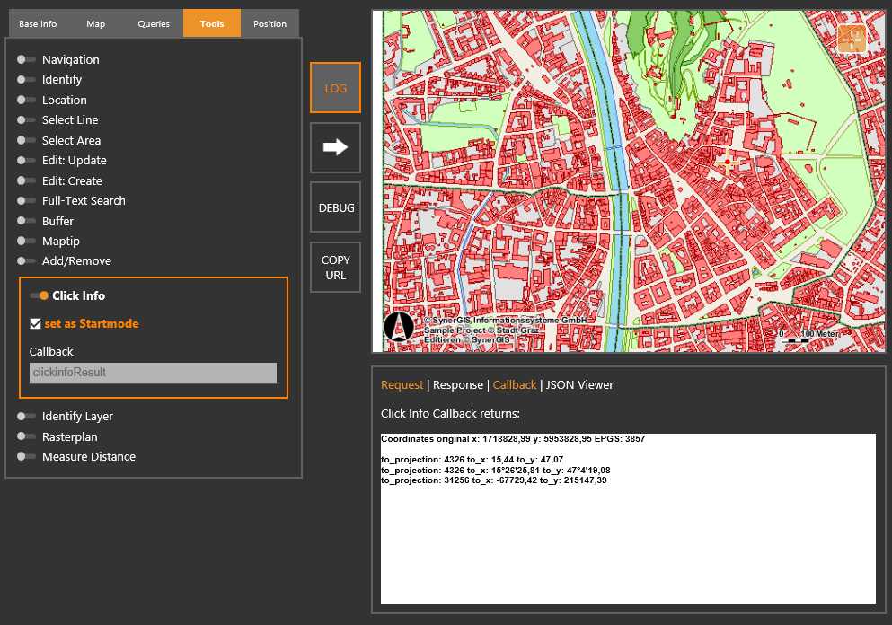Click the orange map widget icon on the map

click(x=851, y=38)
